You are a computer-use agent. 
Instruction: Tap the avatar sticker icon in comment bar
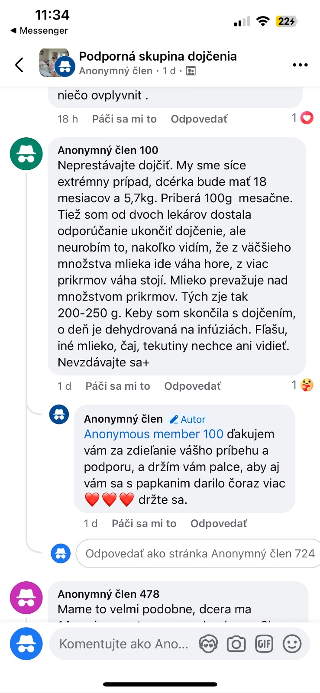coord(208,644)
